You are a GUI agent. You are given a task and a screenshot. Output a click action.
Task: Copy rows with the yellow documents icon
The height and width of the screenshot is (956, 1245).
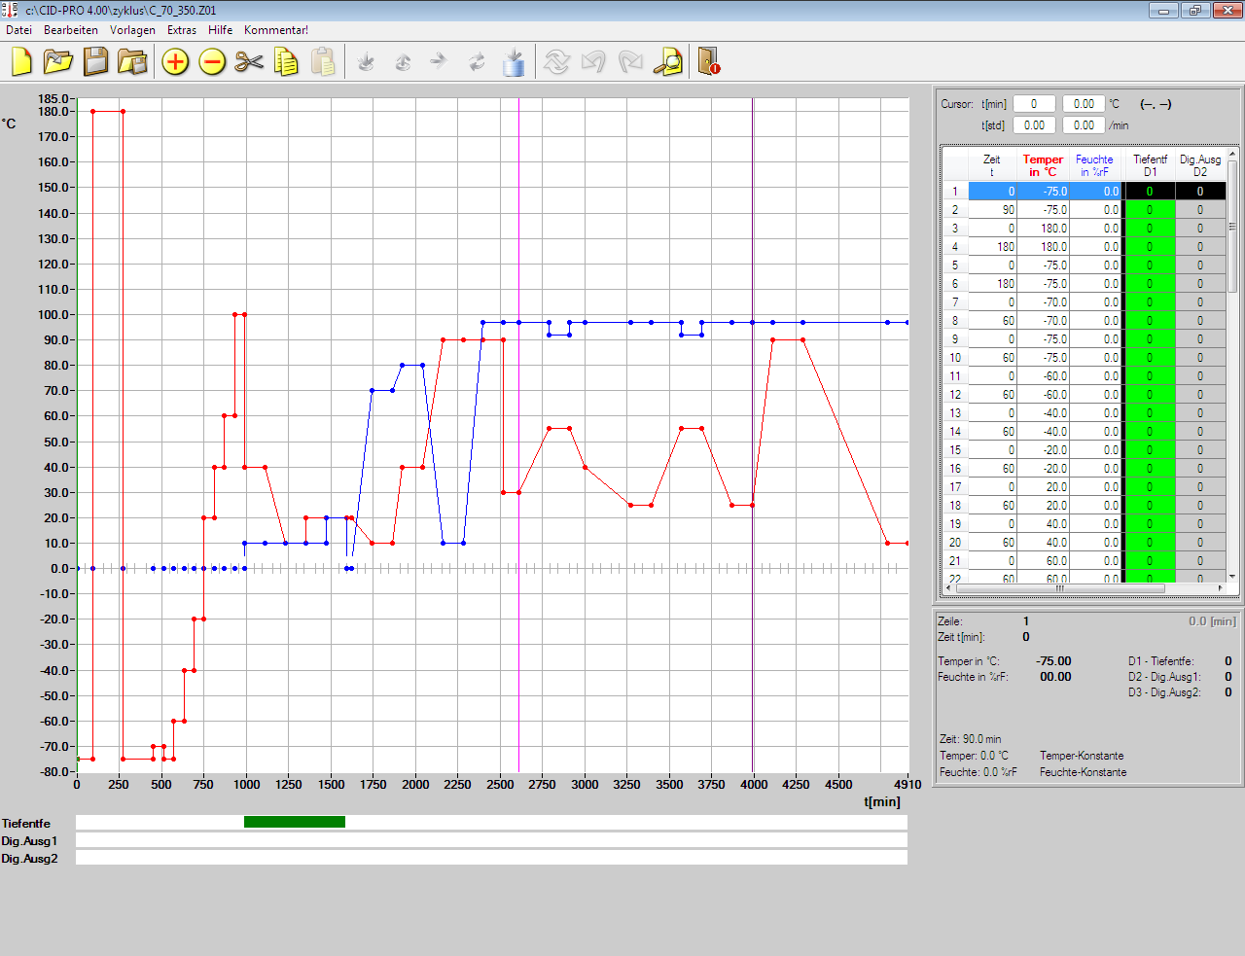[286, 62]
